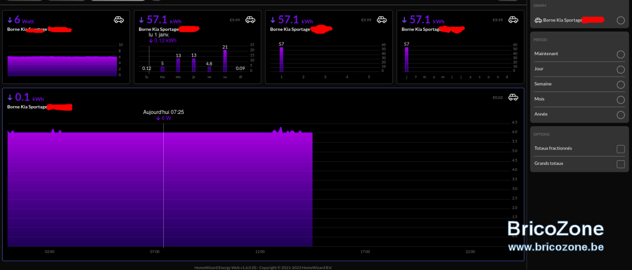Click the Friday bar labeled 4.8
Image resolution: width=632 pixels, height=270 pixels.
point(209,69)
